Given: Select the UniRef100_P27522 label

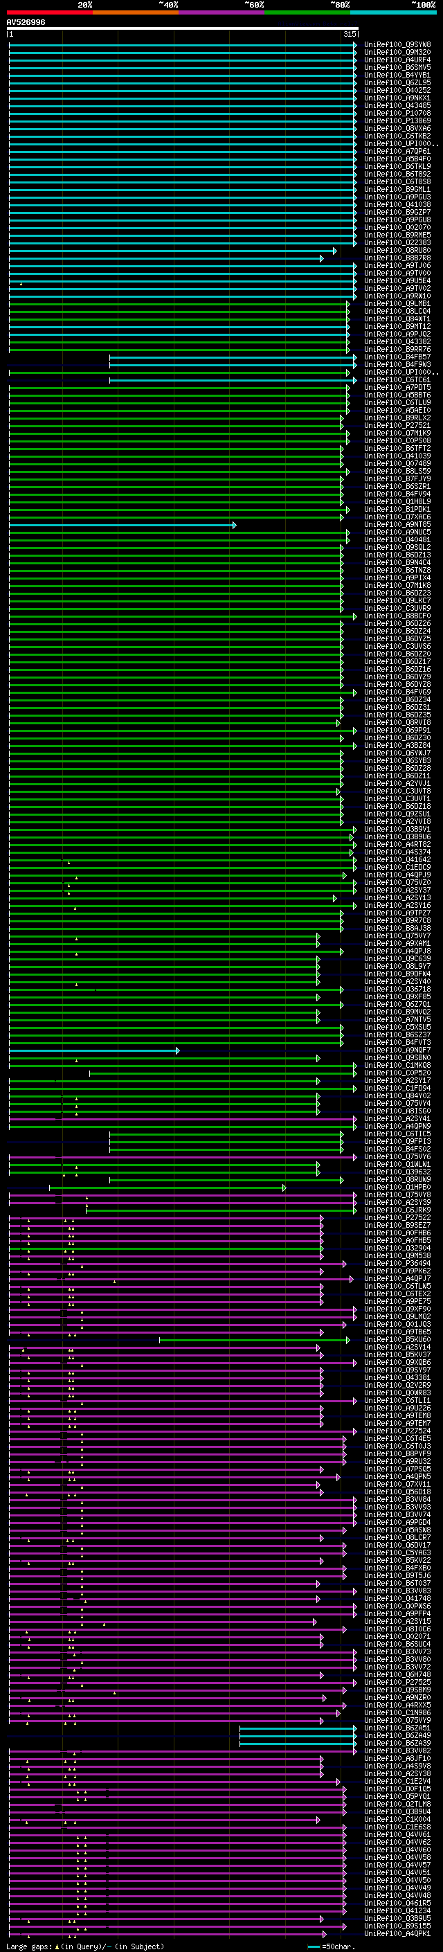Looking at the screenshot, I should click(397, 1219).
